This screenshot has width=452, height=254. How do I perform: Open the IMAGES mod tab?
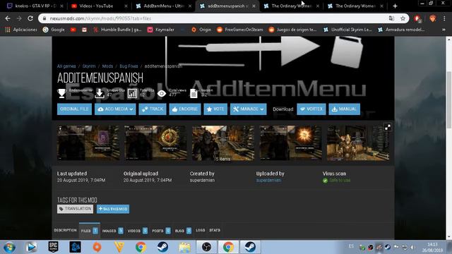[x=112, y=231]
